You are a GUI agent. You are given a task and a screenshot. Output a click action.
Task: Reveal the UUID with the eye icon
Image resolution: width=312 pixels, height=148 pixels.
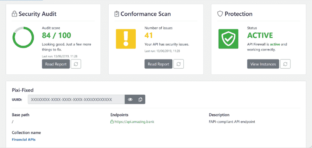click(x=130, y=99)
